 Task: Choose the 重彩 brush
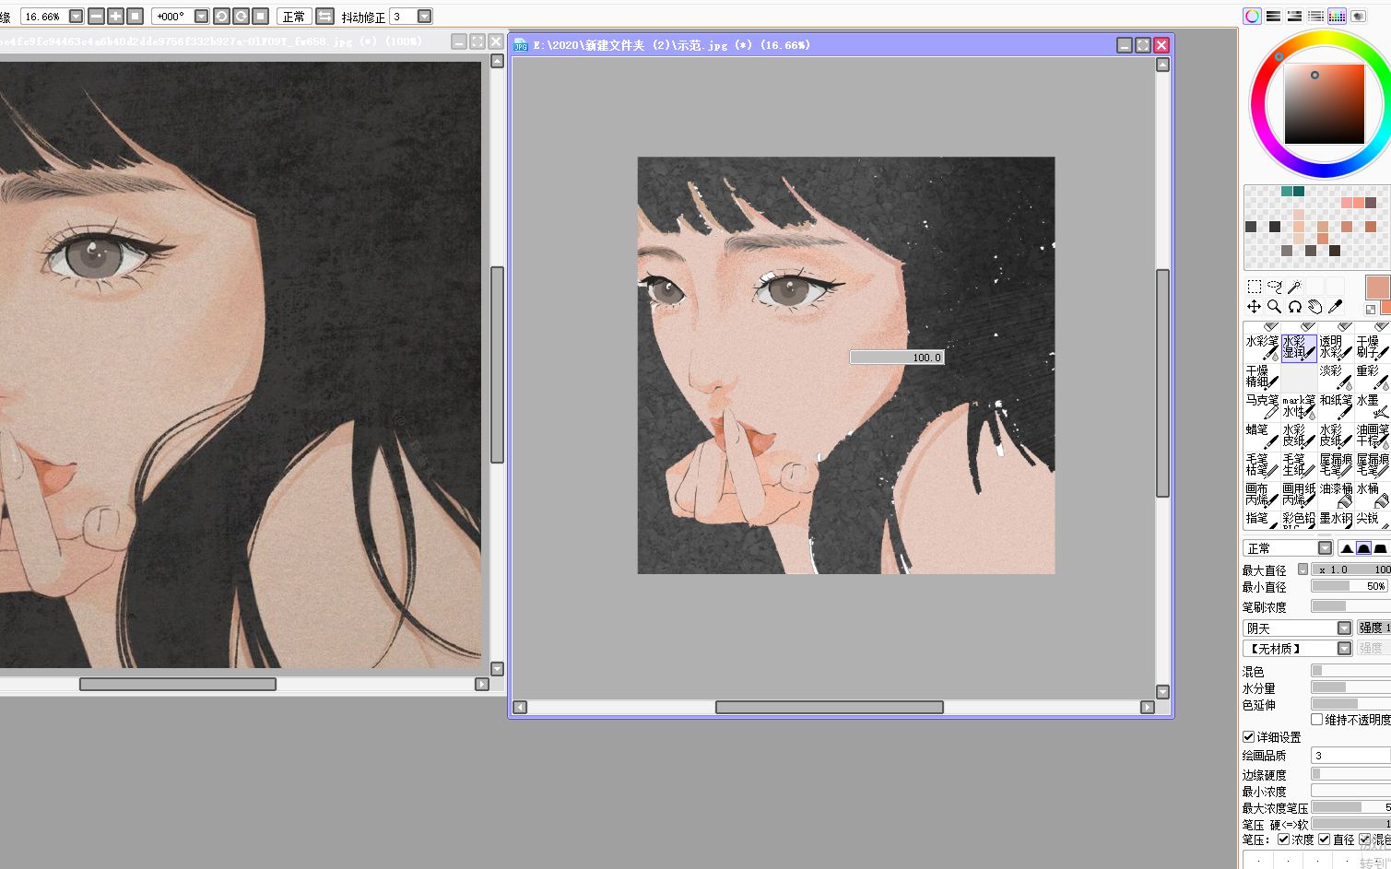tap(1373, 377)
